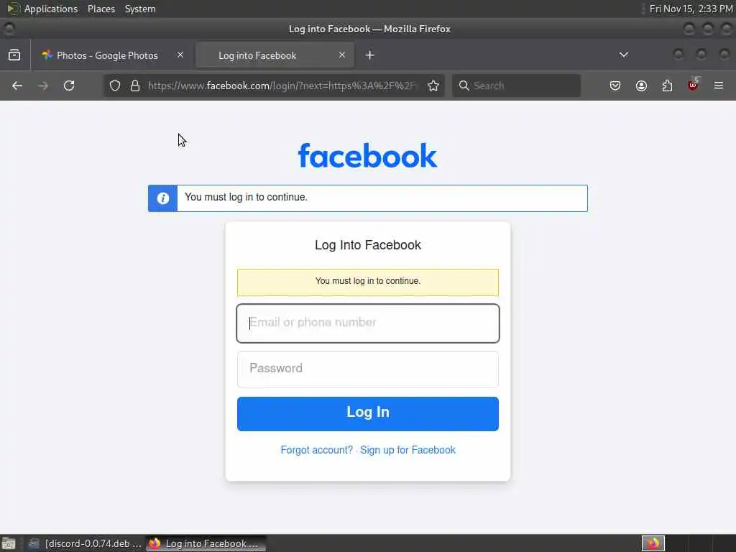
Task: Click the forward navigation arrow
Action: (43, 86)
